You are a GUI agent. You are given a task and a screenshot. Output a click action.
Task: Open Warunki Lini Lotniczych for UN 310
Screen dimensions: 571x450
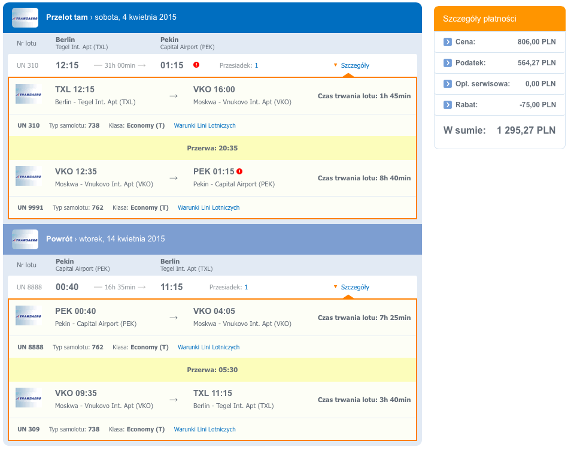[205, 125]
